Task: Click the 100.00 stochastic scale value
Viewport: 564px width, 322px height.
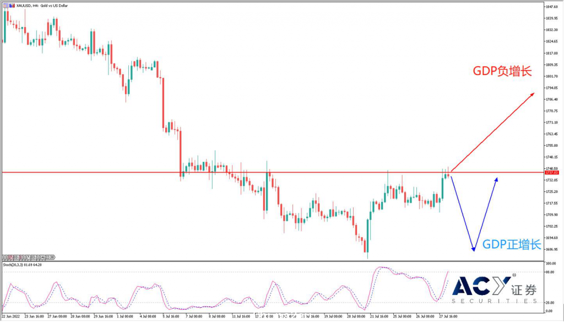Action: point(550,264)
